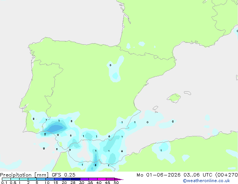
Task: Click the legend label 20
Action: pos(64,182)
